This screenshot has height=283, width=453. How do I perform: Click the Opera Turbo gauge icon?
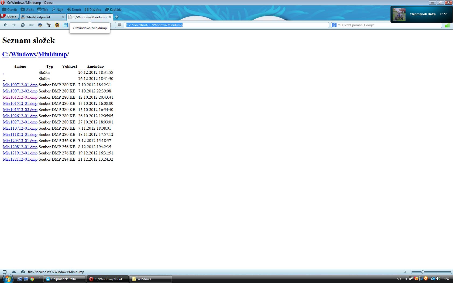pyautogui.click(x=23, y=272)
